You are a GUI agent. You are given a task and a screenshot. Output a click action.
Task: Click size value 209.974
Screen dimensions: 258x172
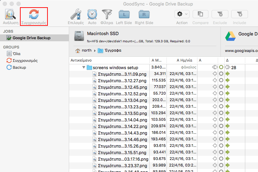click(158, 126)
